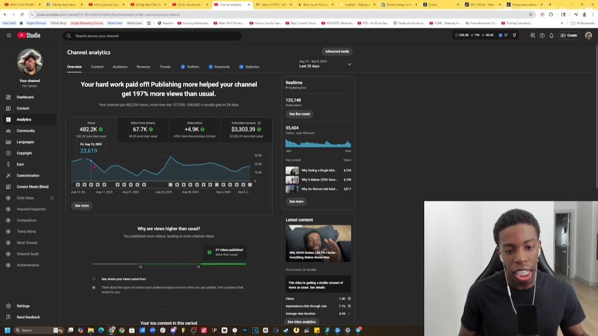This screenshot has width=598, height=336.
Task: Switch to the Audience tab
Action: point(120,67)
